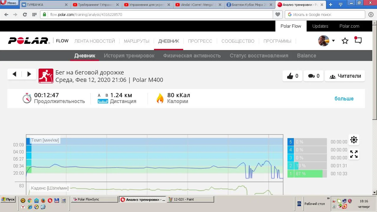Open ПРОГРЕСС in main navigation
Viewport: 377px width, 212px height.
tap(200, 41)
